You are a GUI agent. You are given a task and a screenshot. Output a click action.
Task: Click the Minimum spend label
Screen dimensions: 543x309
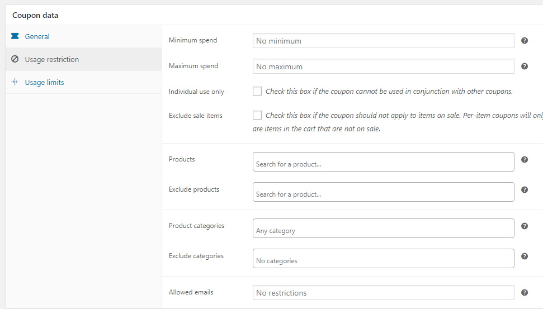pyautogui.click(x=193, y=40)
